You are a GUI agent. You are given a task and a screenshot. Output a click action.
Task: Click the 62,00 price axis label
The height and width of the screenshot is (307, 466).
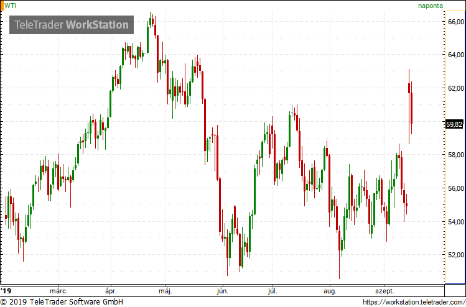[x=456, y=88]
